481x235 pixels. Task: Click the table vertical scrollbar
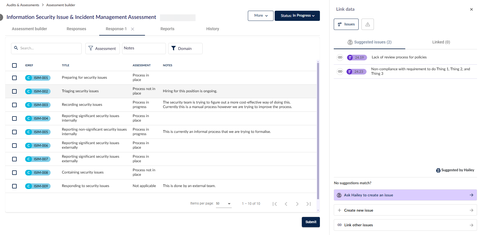pyautogui.click(x=318, y=131)
